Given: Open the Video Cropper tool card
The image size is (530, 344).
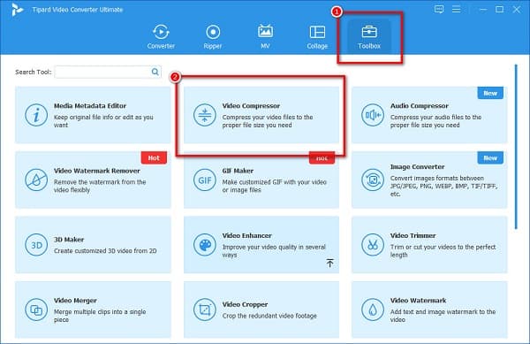Looking at the screenshot, I should coord(261,310).
